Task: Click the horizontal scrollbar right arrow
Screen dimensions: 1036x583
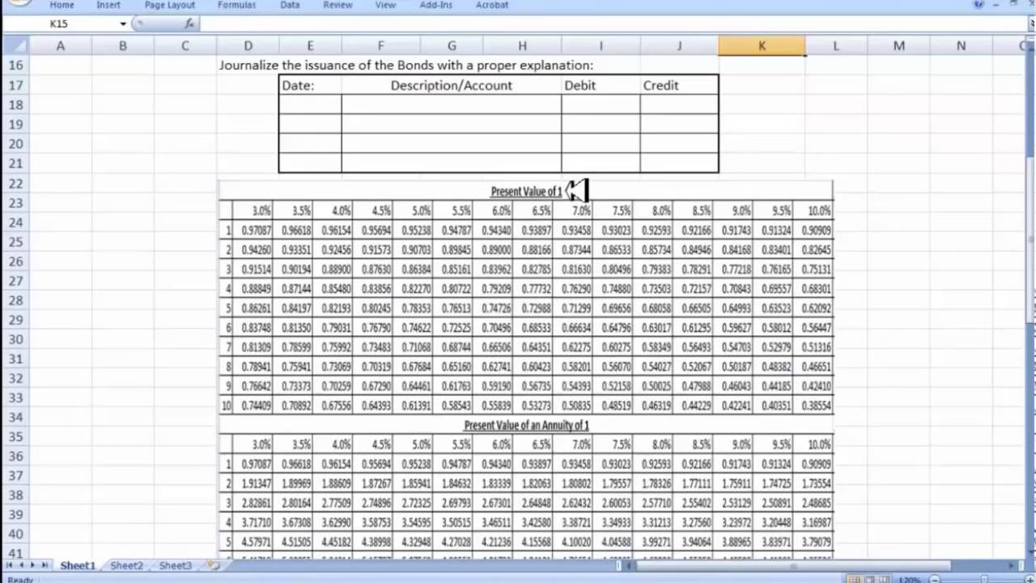Action: pos(1013,565)
